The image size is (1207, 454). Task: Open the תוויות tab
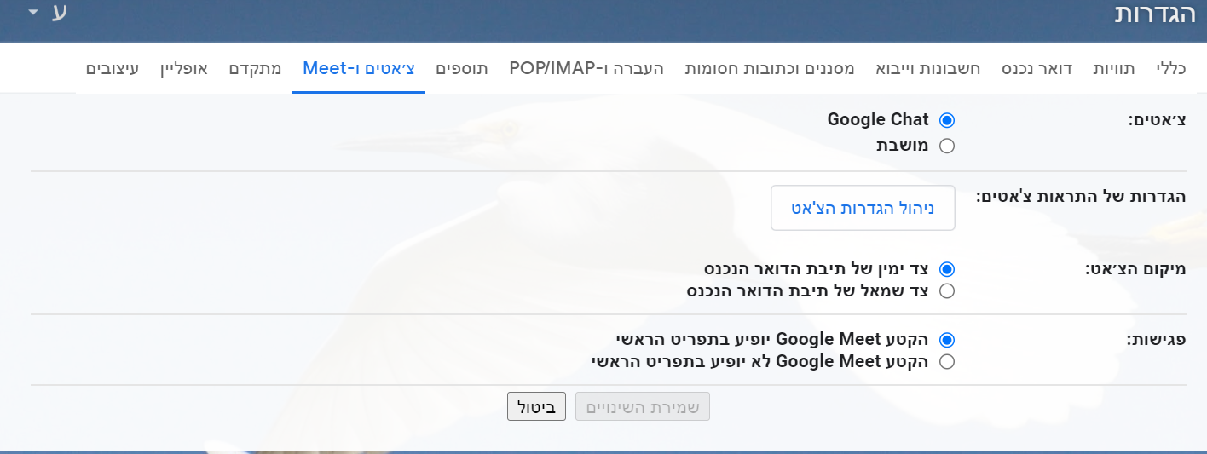[x=1114, y=68]
